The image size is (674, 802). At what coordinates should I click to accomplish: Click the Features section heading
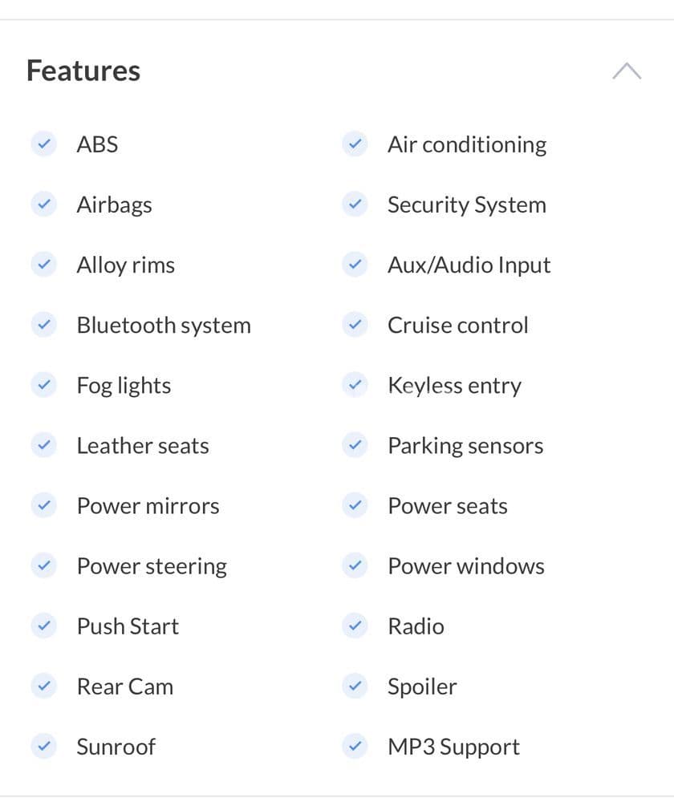(83, 71)
